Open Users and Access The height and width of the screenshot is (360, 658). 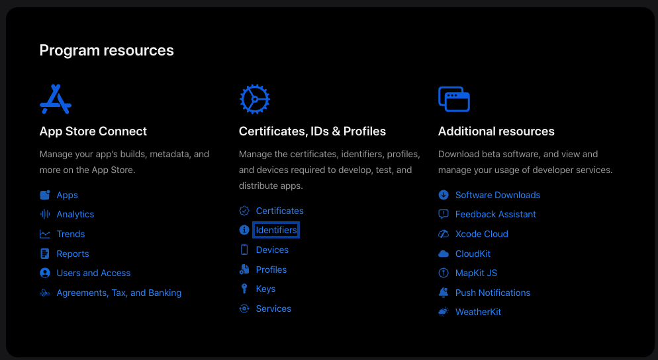point(93,273)
